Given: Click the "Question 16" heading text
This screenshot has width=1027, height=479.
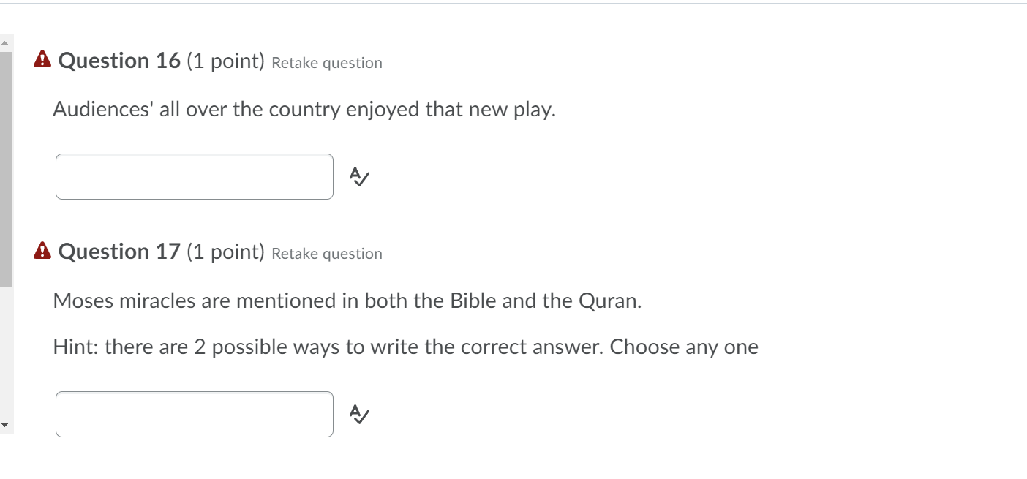Looking at the screenshot, I should (x=118, y=61).
